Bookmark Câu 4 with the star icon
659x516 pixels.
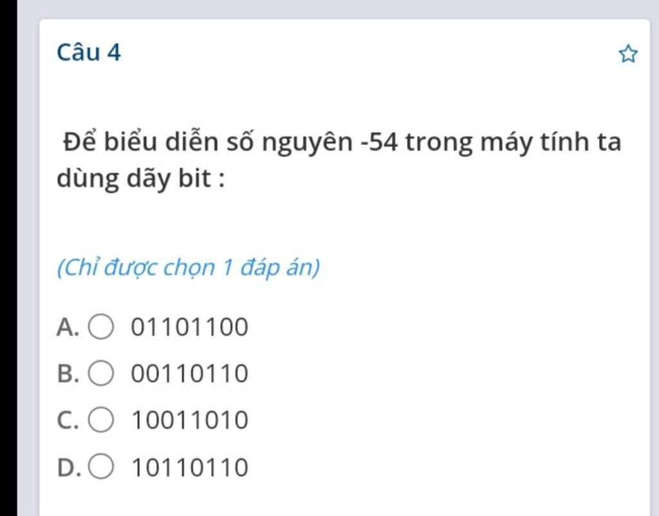click(628, 54)
